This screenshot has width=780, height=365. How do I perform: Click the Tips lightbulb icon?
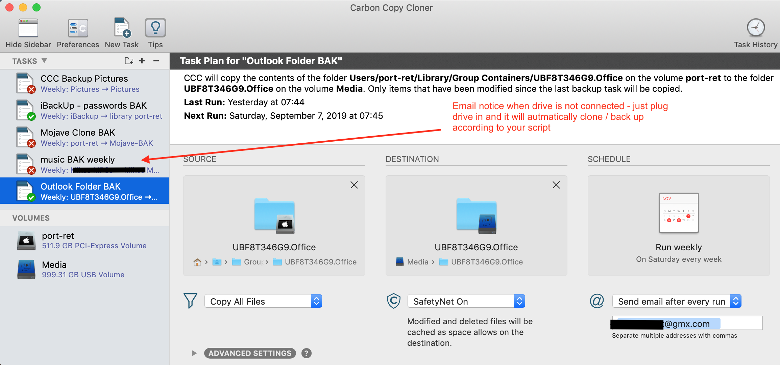[155, 28]
